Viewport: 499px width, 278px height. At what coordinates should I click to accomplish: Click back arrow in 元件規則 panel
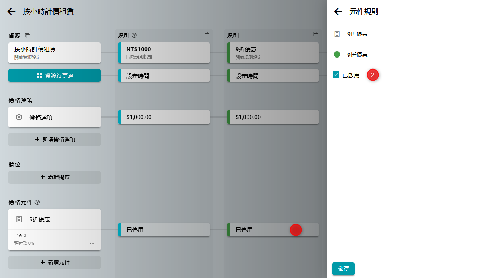(338, 12)
